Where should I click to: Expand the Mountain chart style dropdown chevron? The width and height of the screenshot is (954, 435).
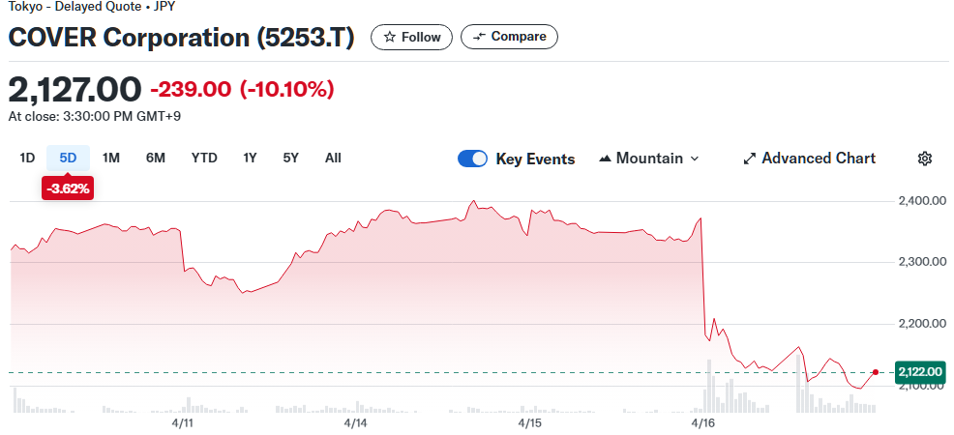click(695, 159)
